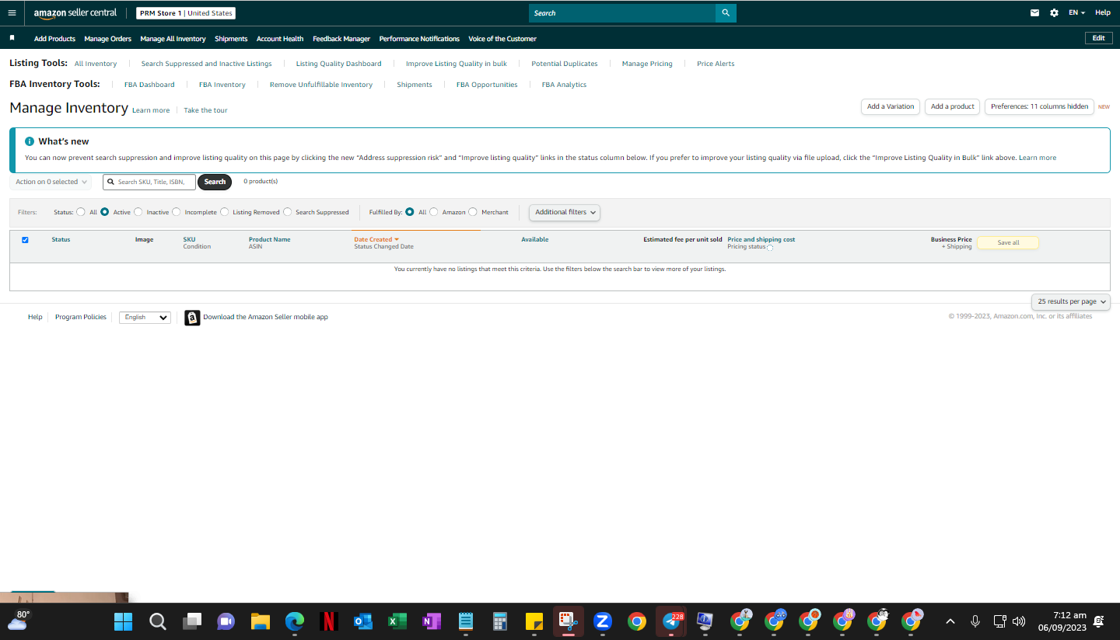The height and width of the screenshot is (640, 1120).
Task: Open Microsoft Edge from taskbar
Action: [294, 621]
